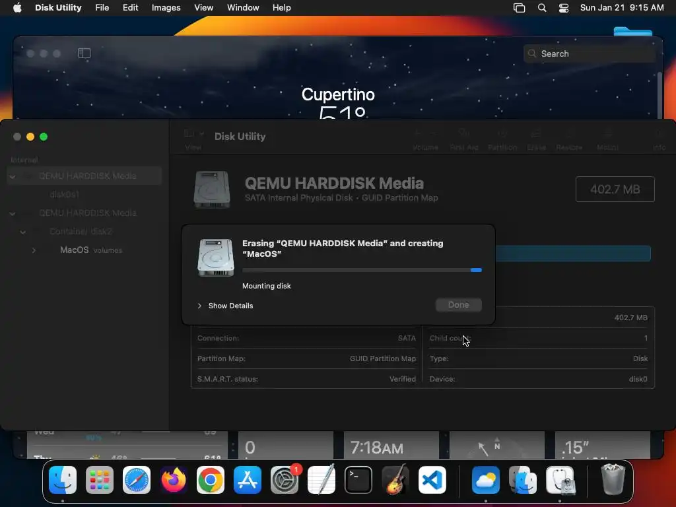Click the Disk Utility icon in the Dock
The image size is (676, 507).
560,480
